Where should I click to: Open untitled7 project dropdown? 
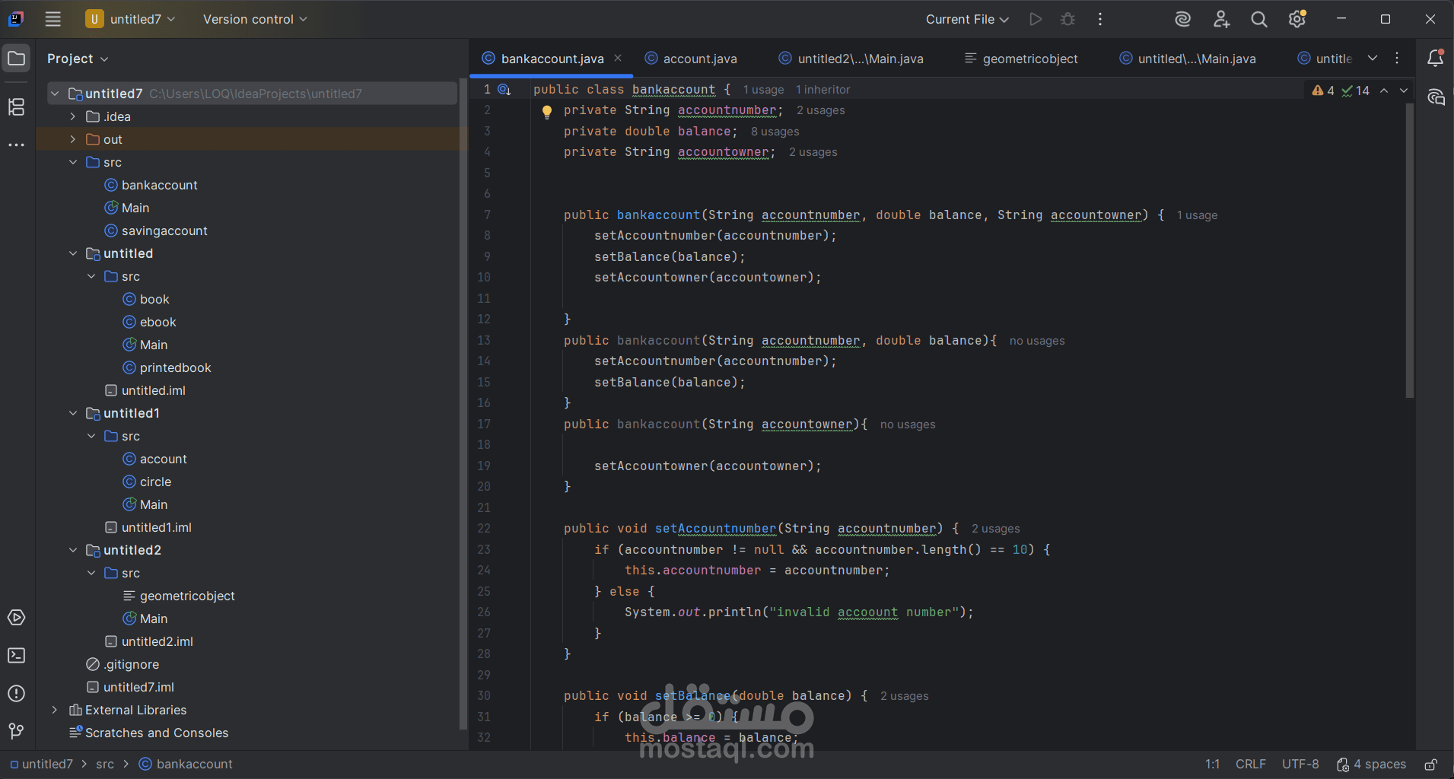coord(131,19)
